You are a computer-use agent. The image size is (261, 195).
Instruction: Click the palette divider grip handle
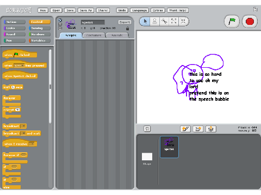pos(50,87)
